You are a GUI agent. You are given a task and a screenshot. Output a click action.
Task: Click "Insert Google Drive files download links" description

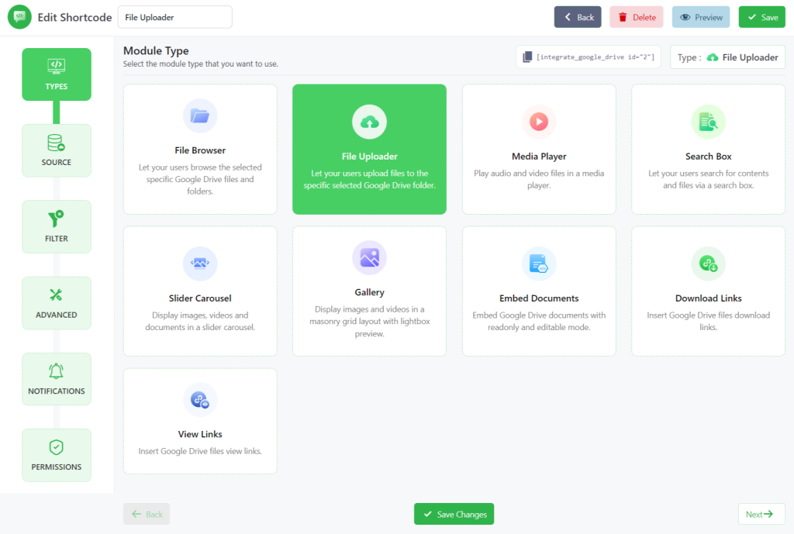pyautogui.click(x=708, y=321)
